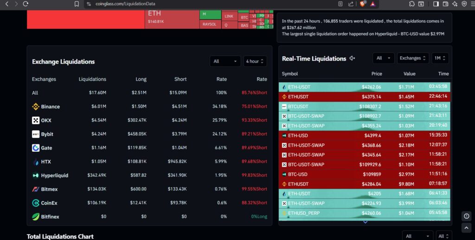
Task: Expand liquidations list with bottom chevron
Action: click(365, 222)
